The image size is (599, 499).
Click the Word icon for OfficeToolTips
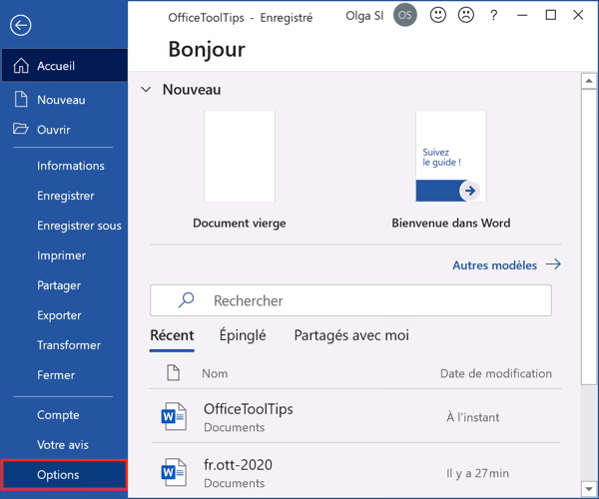tap(174, 416)
